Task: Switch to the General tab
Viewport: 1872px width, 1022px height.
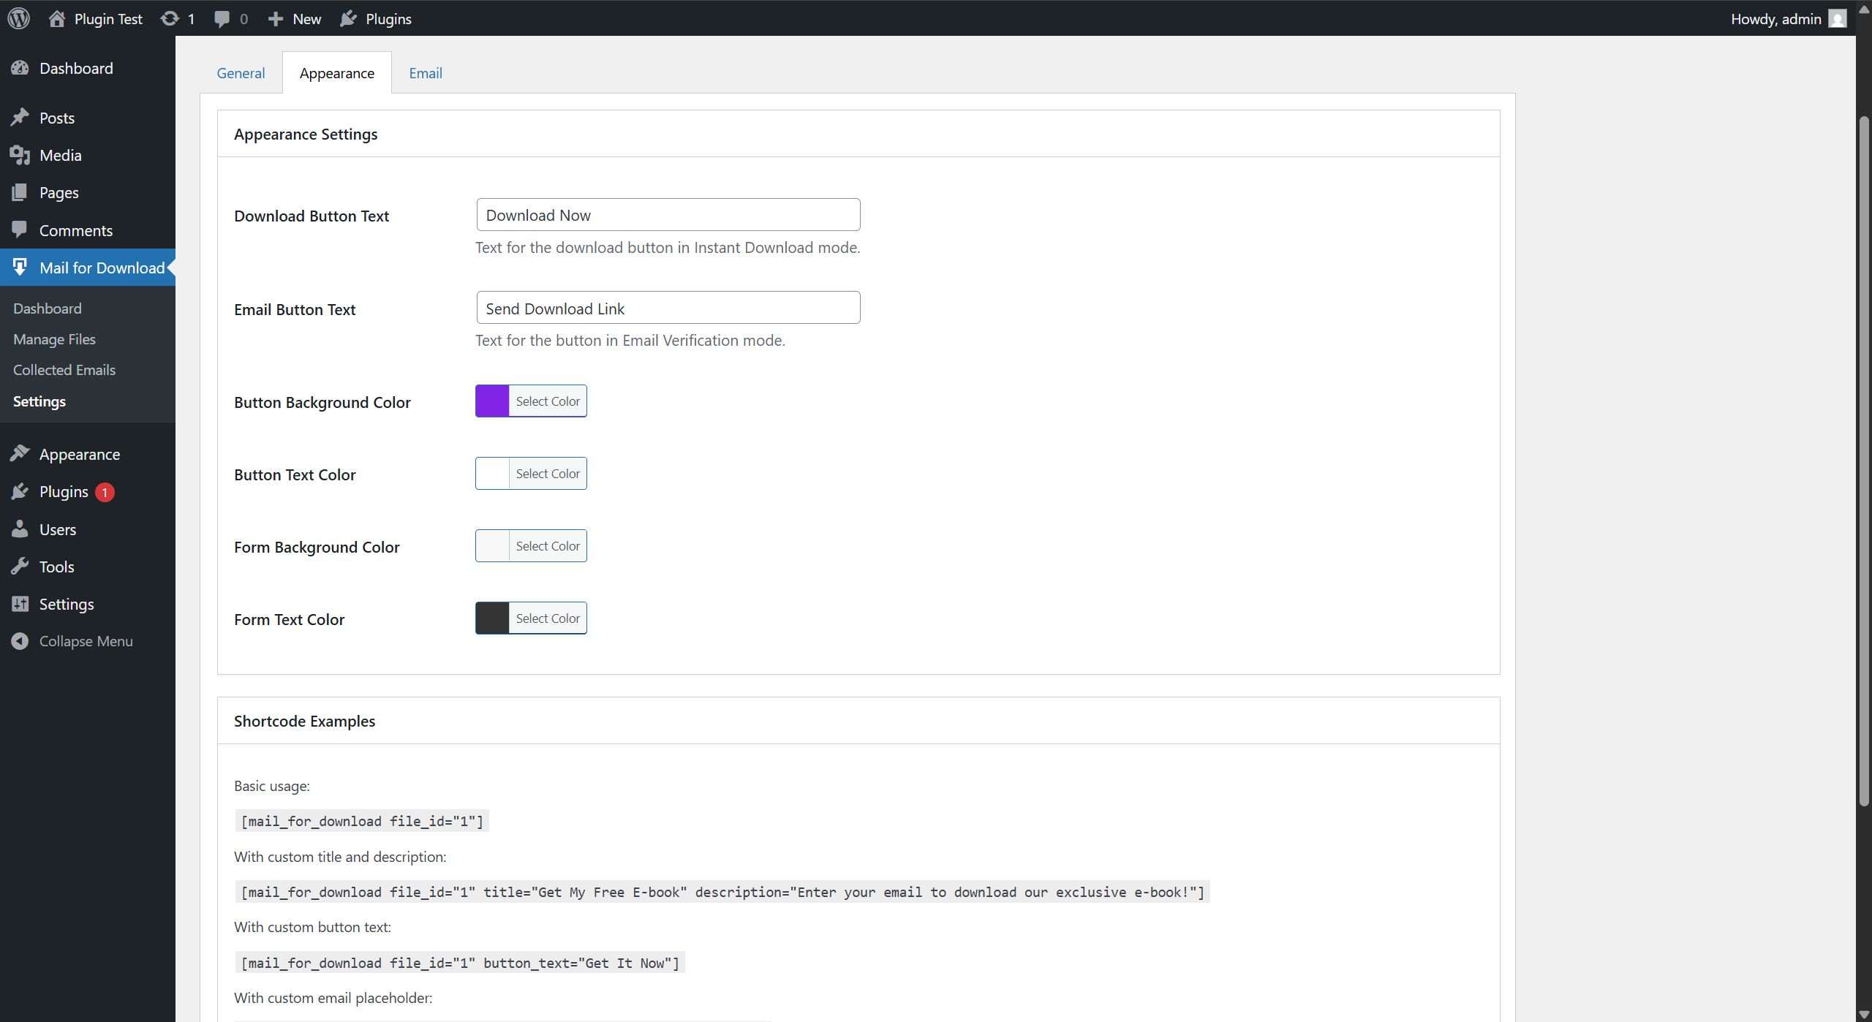Action: click(x=241, y=73)
